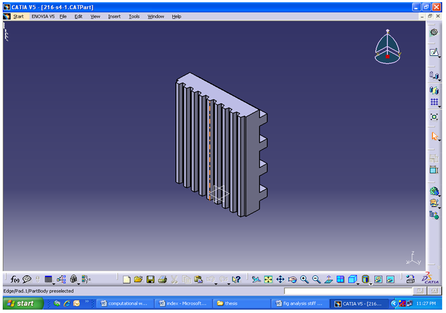This screenshot has width=446, height=313.
Task: Click the Windows start button
Action: click(x=22, y=303)
